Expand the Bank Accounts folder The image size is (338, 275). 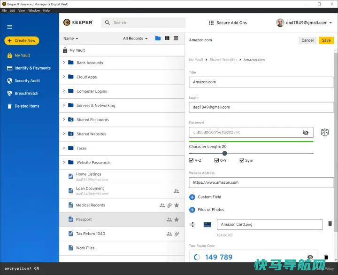tap(64, 63)
